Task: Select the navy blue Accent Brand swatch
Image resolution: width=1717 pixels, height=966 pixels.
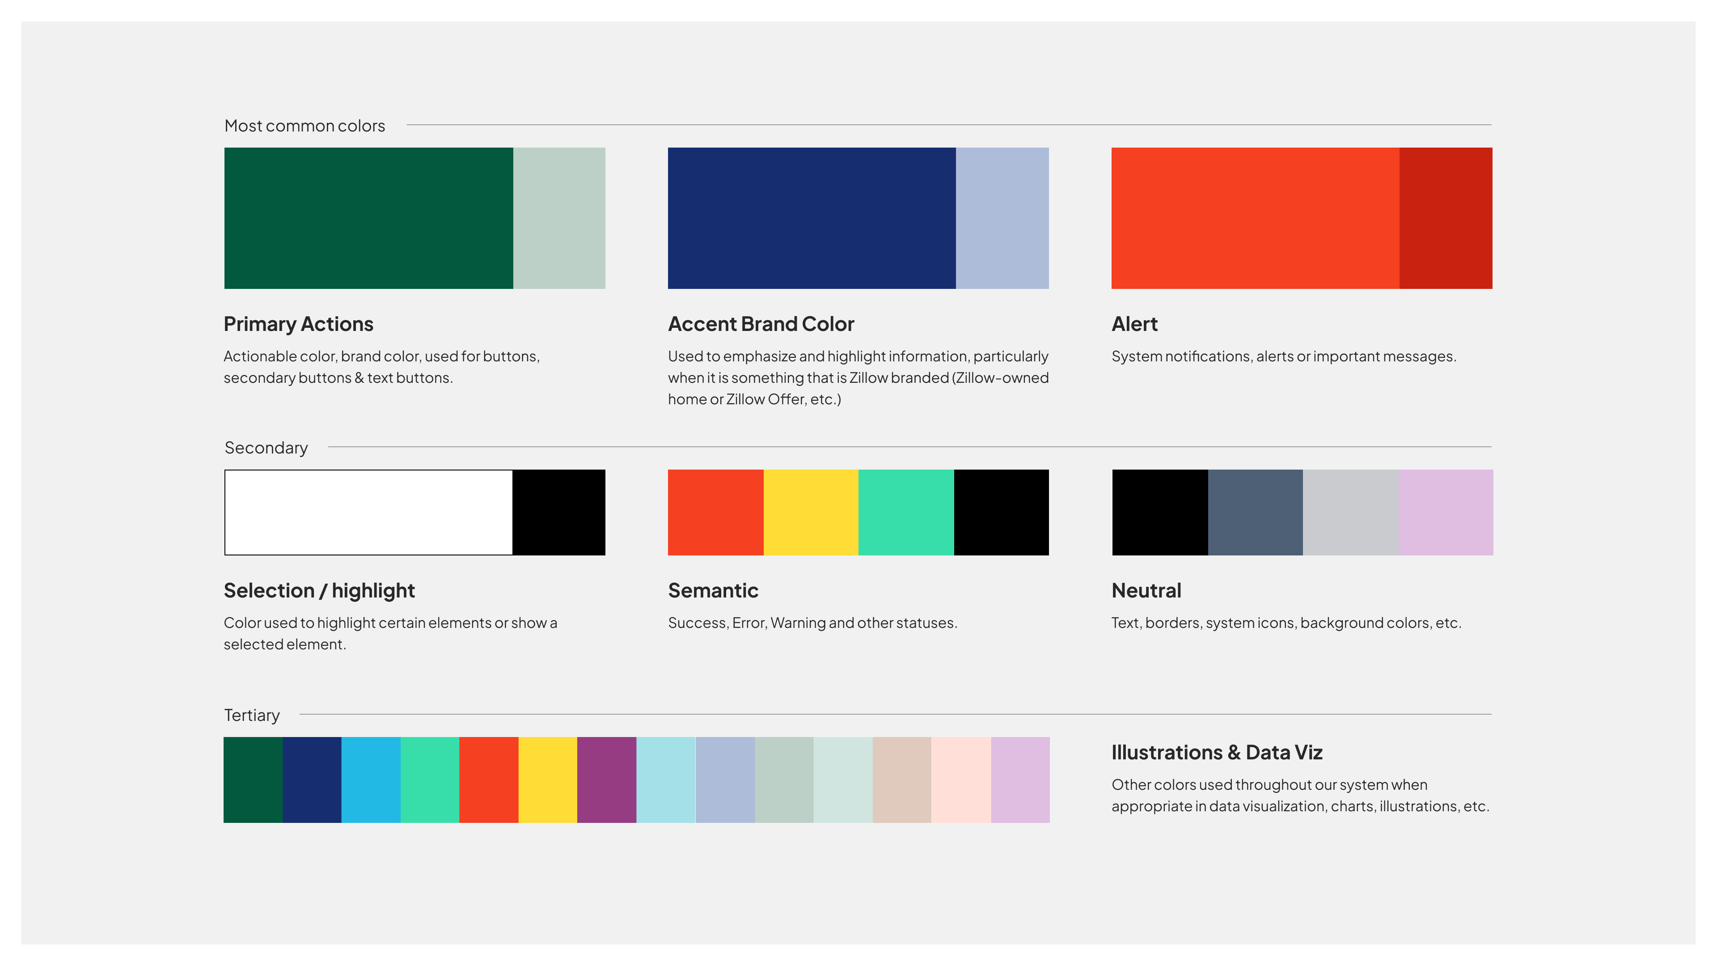Action: click(x=812, y=218)
